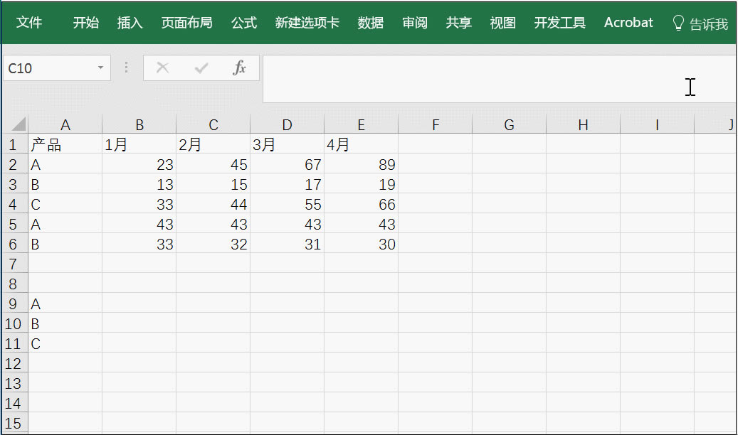The image size is (738, 435).
Task: Select cell with value 89
Action: [x=361, y=164]
